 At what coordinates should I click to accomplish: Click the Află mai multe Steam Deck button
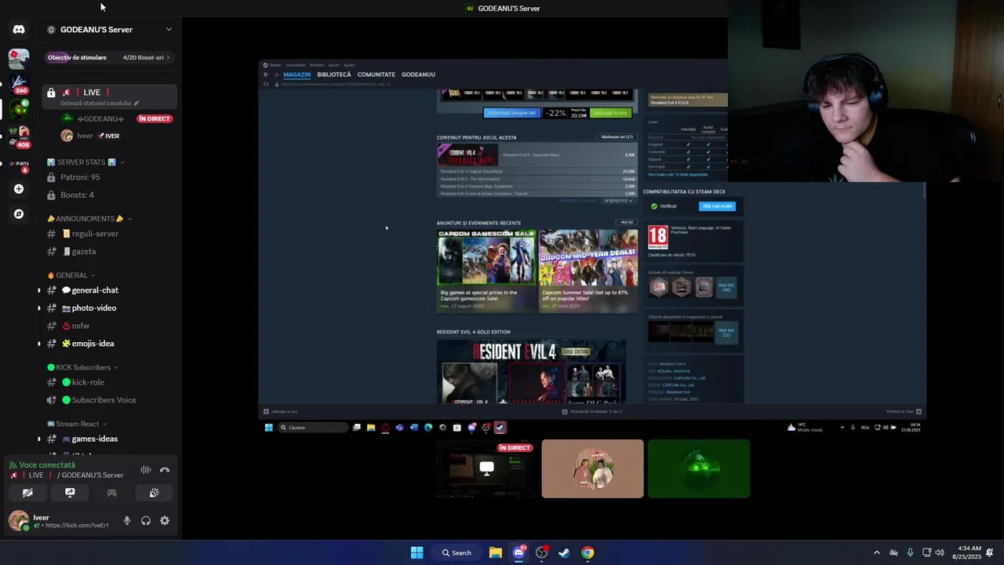tap(717, 206)
